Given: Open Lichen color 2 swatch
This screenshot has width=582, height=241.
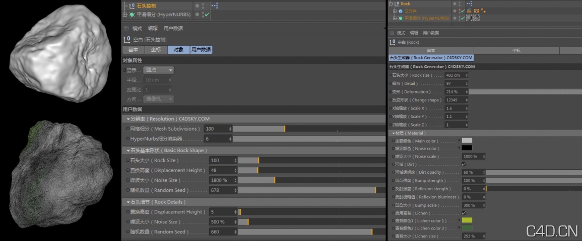Looking at the screenshot, I should [467, 228].
